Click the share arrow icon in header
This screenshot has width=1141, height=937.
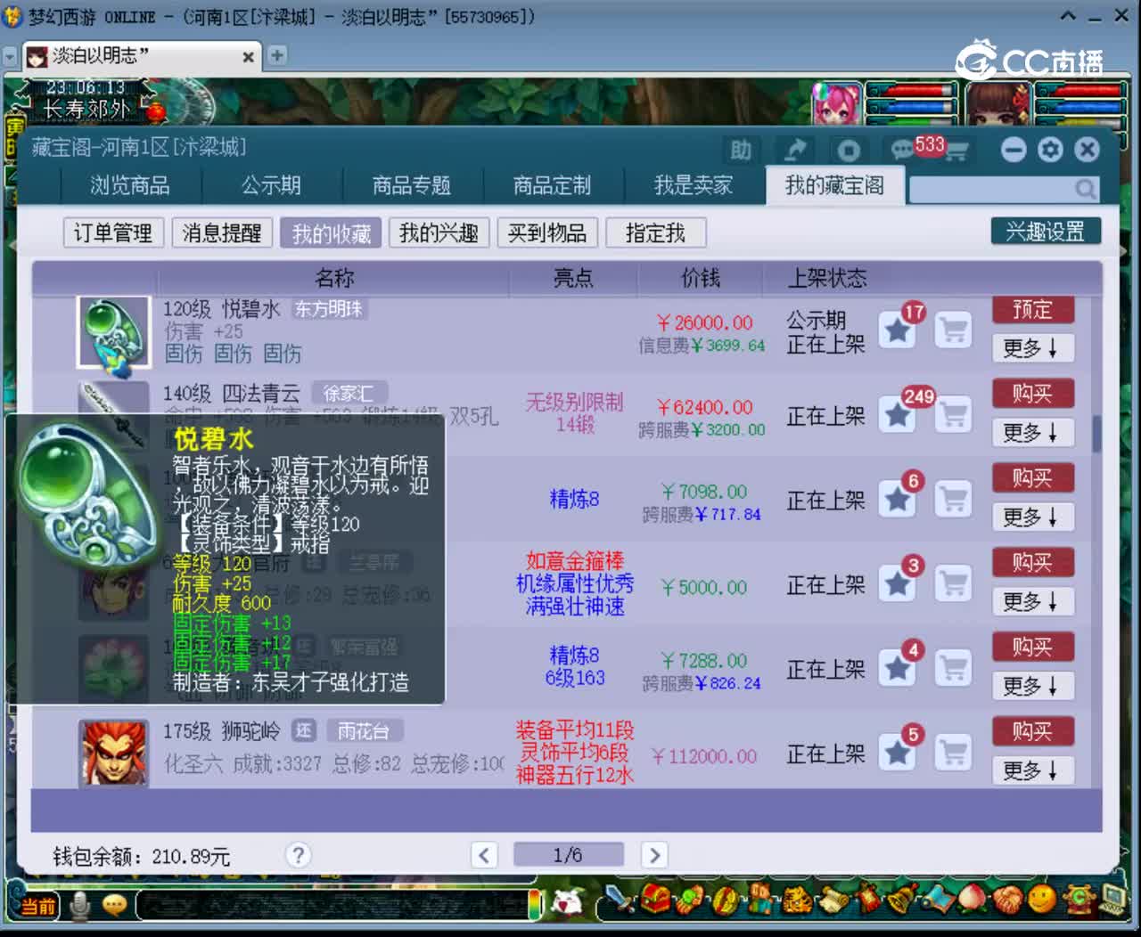(x=793, y=150)
